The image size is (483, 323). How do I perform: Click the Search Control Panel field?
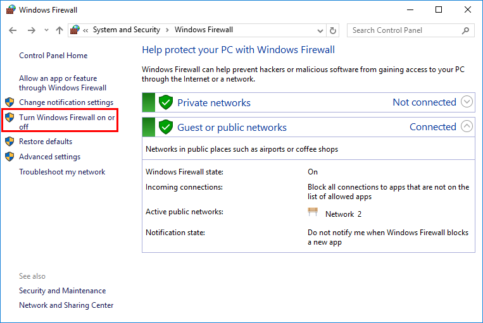coord(405,30)
